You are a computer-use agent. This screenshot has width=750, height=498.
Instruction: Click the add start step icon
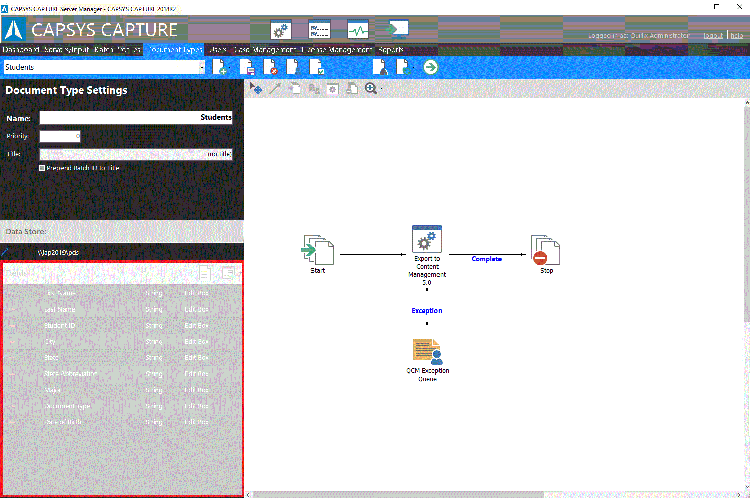[x=294, y=89]
